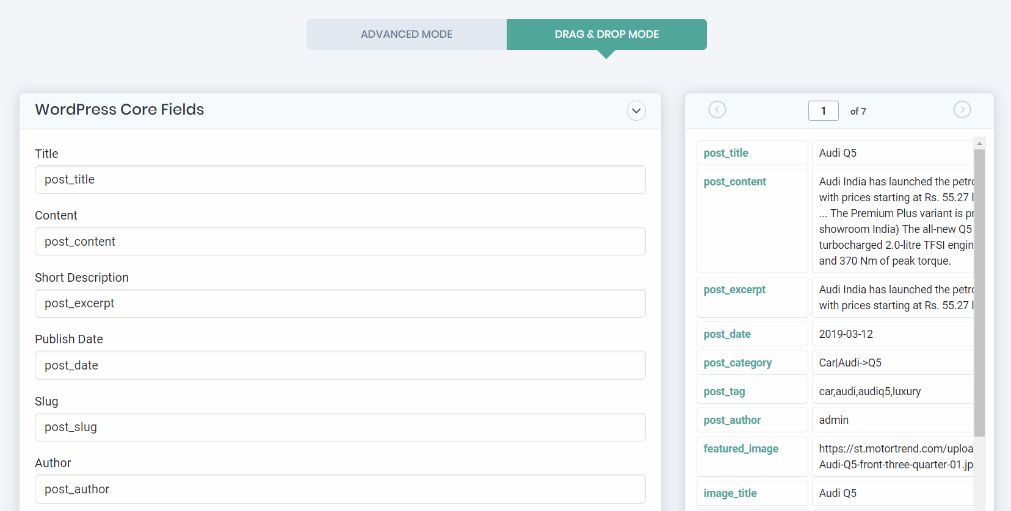Select the Publish Date input field
This screenshot has height=511, width=1011.
click(x=340, y=365)
